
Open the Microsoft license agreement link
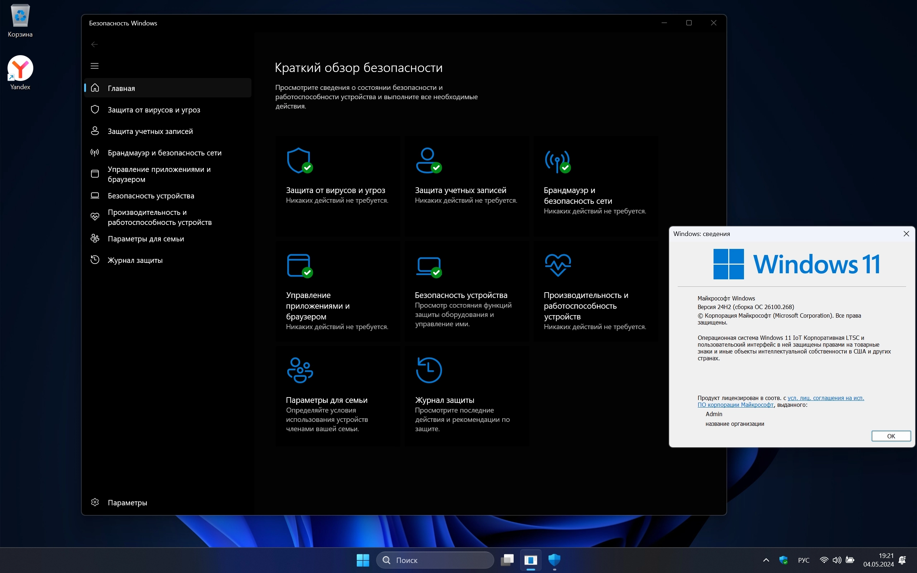[x=825, y=398]
